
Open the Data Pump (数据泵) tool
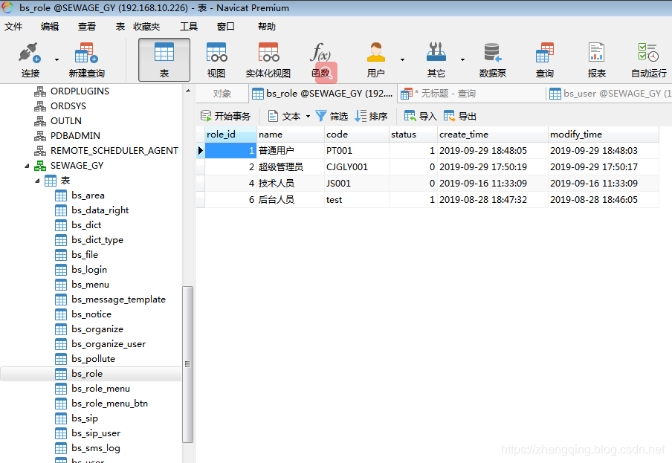pyautogui.click(x=492, y=52)
